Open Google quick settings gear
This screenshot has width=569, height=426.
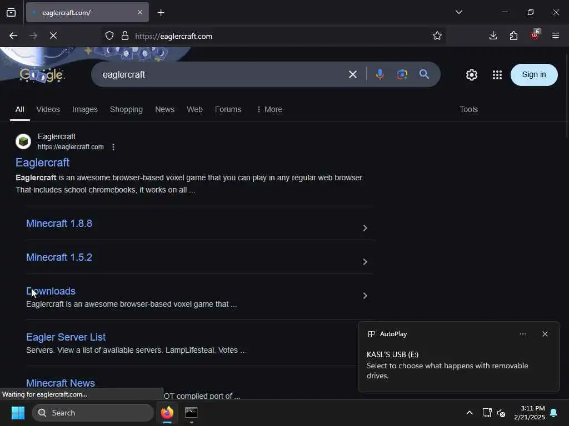pyautogui.click(x=471, y=75)
